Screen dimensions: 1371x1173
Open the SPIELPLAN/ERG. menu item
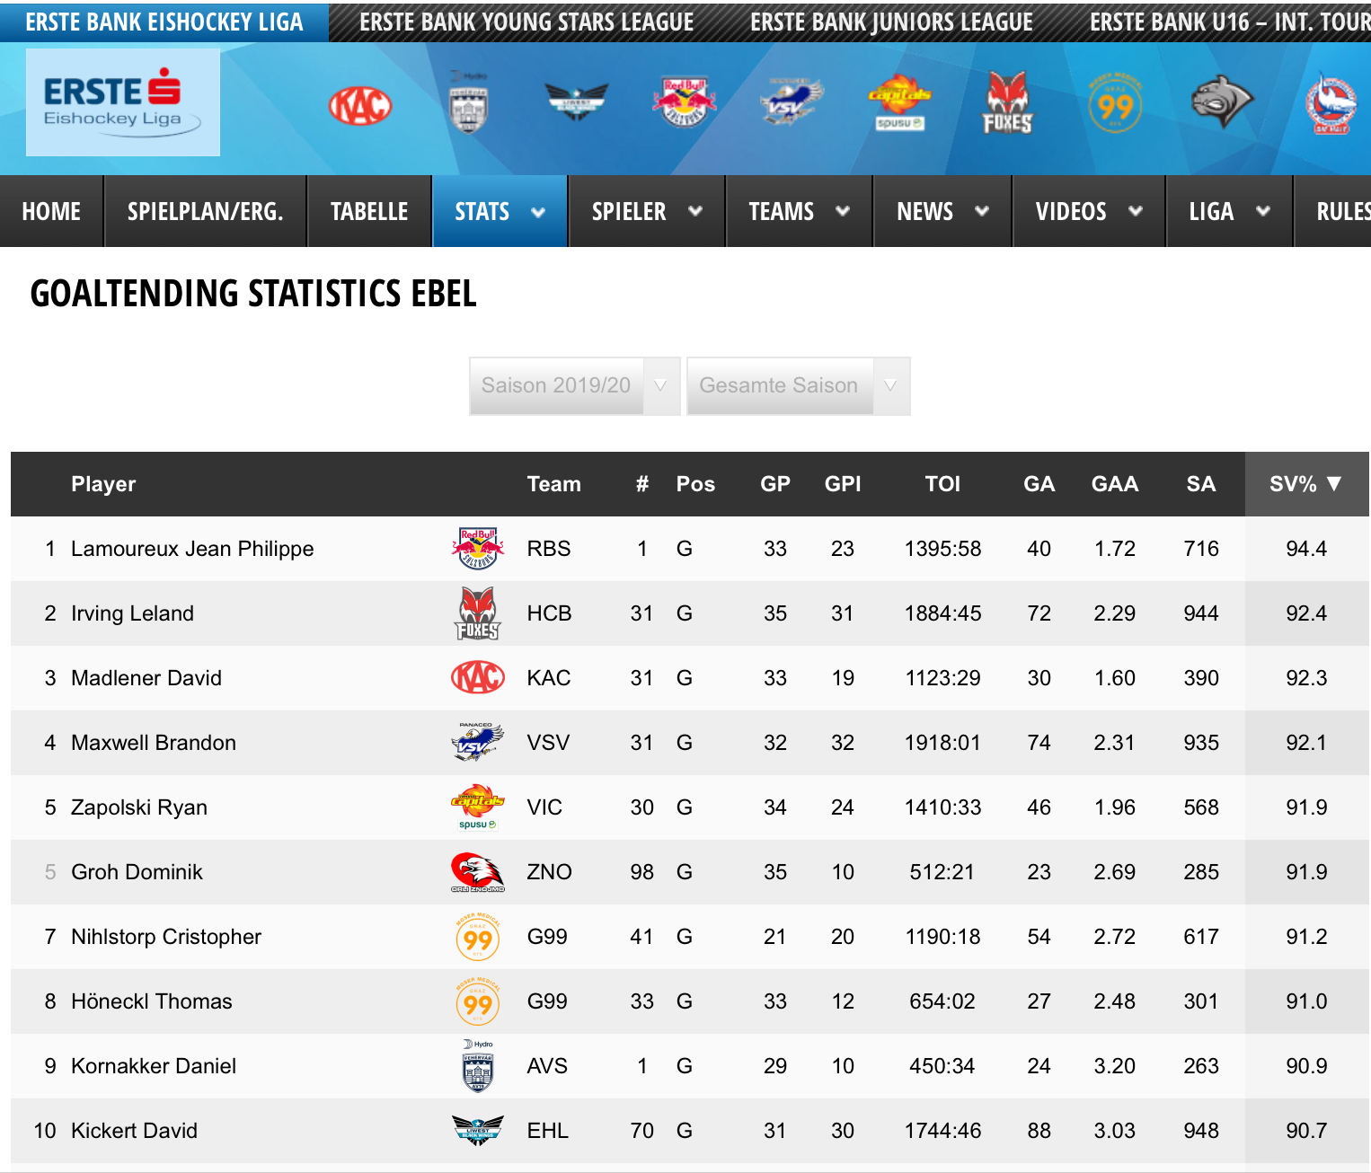[205, 212]
